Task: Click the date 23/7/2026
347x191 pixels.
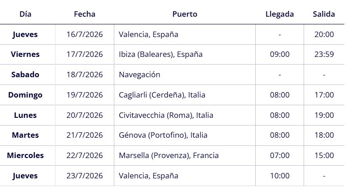Action: (x=84, y=176)
